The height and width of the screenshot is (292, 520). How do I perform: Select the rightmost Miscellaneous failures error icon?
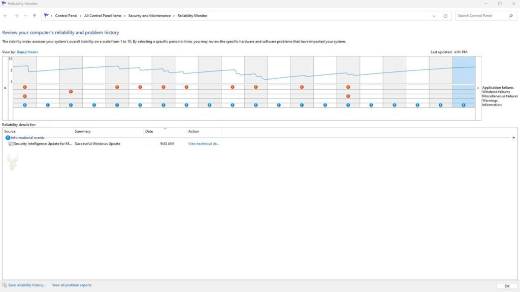(x=348, y=96)
